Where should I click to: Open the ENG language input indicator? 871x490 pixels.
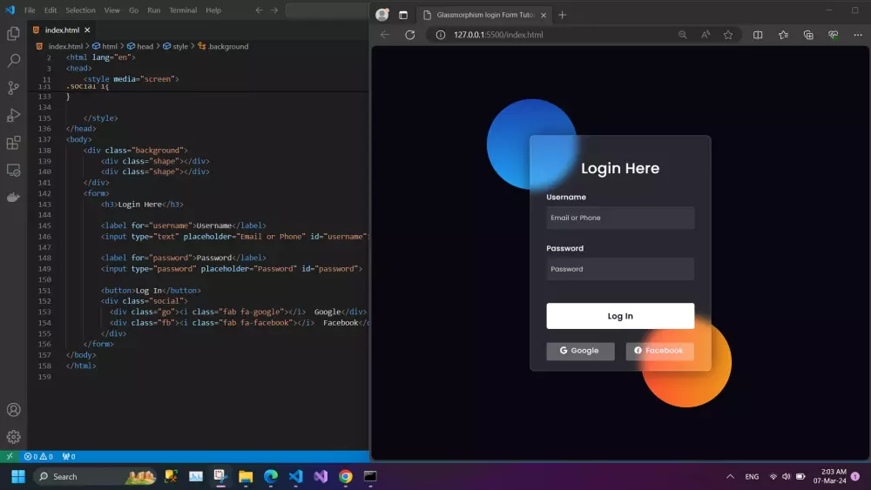click(752, 476)
